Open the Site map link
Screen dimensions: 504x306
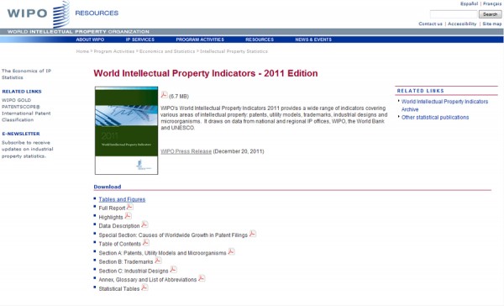[x=491, y=24]
